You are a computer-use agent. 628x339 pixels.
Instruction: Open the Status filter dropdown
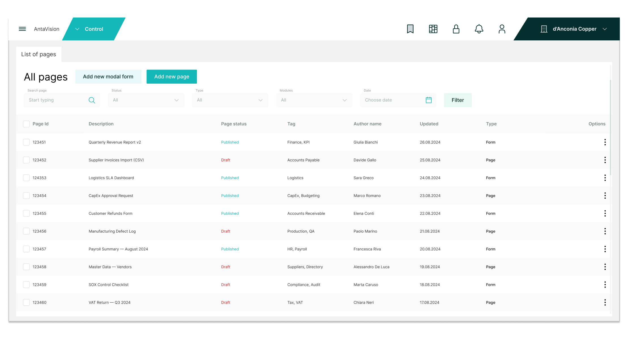146,100
